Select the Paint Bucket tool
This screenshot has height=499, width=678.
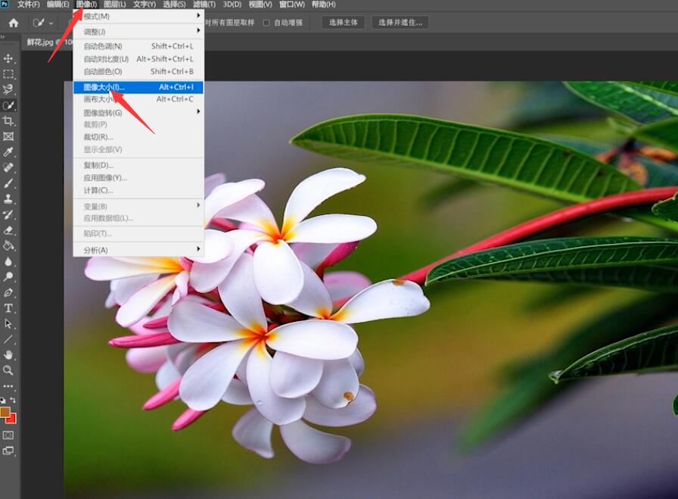click(8, 246)
